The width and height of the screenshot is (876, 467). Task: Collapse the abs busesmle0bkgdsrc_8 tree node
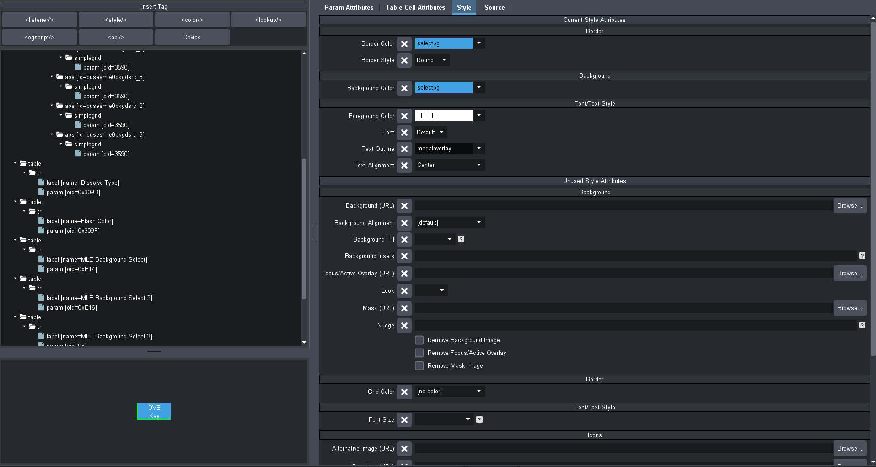[x=52, y=77]
